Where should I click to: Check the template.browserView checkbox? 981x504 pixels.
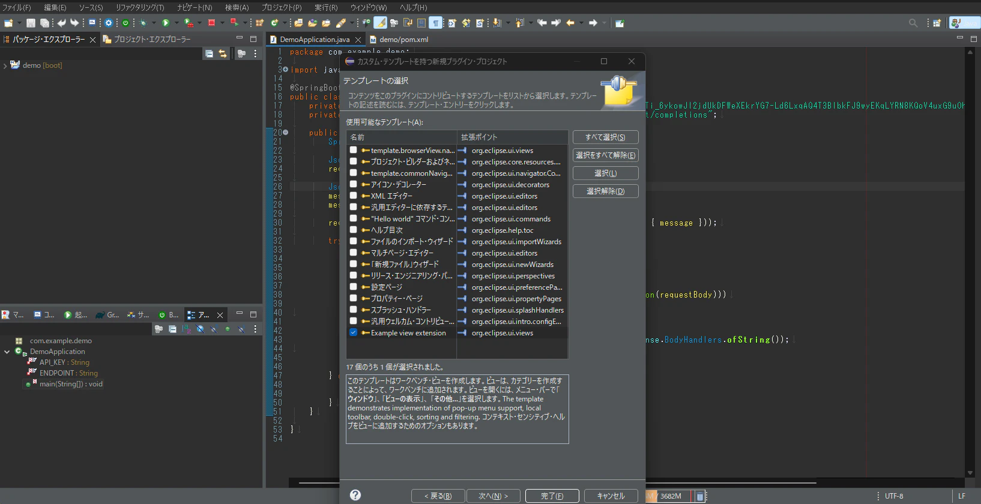(x=354, y=150)
